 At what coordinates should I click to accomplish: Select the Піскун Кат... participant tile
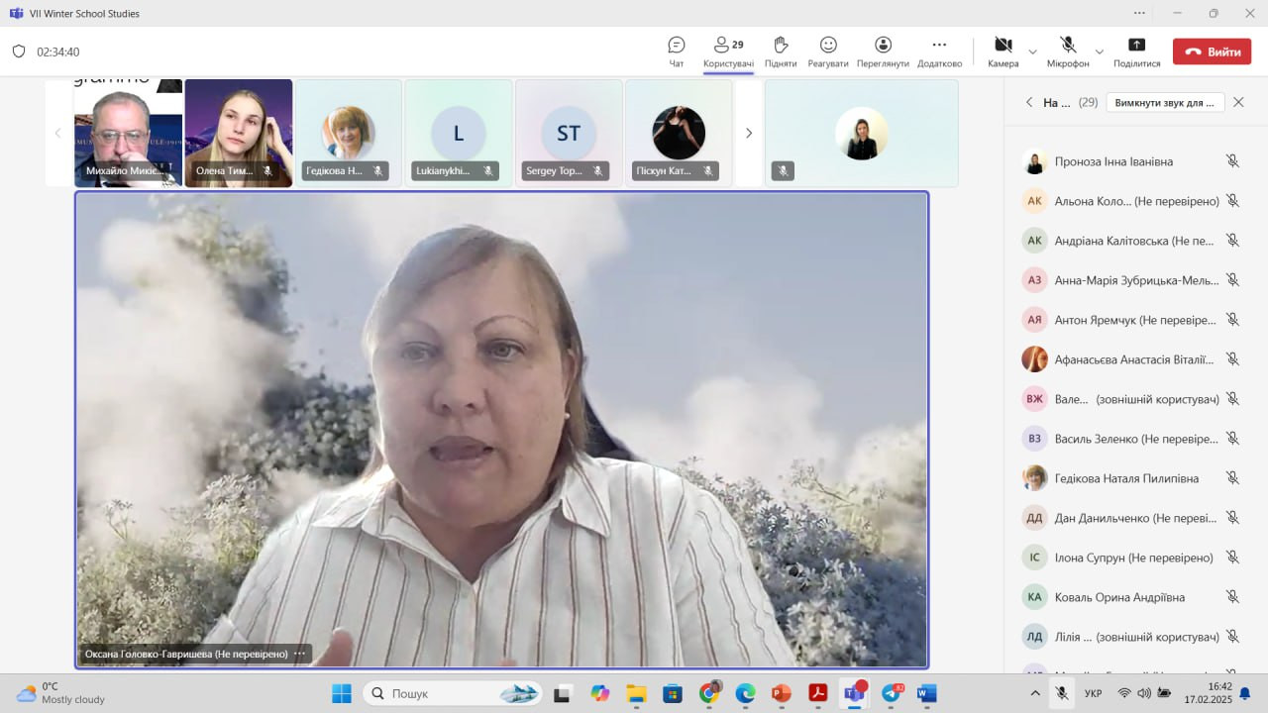click(679, 133)
